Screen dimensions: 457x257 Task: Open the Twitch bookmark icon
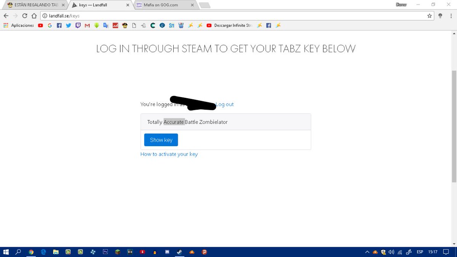point(78,26)
